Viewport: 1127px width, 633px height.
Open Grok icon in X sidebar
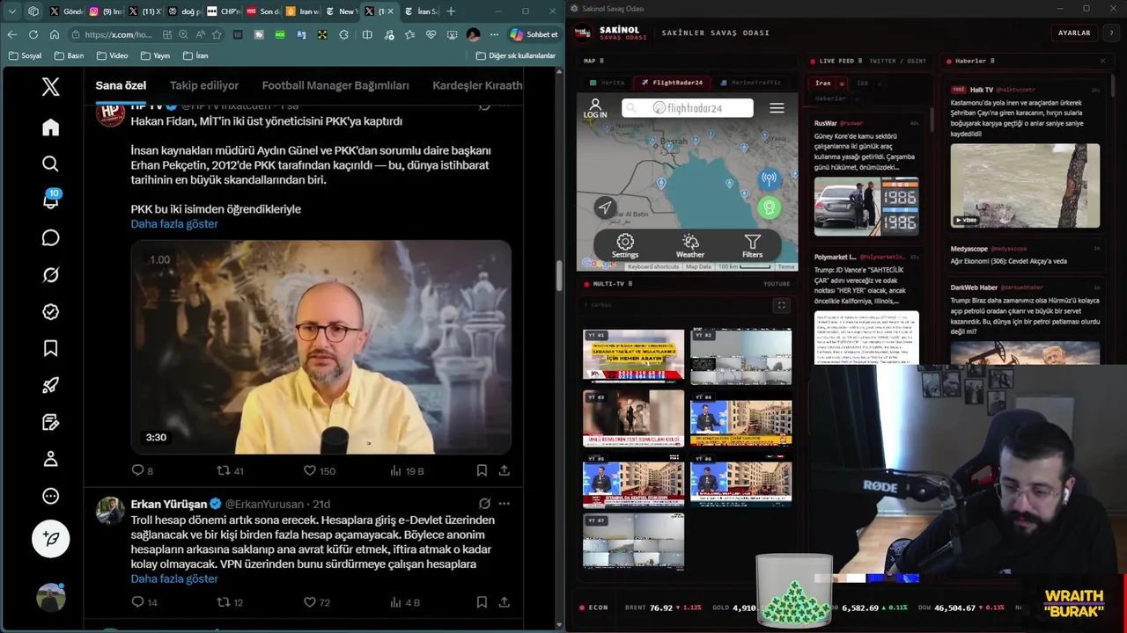(50, 275)
